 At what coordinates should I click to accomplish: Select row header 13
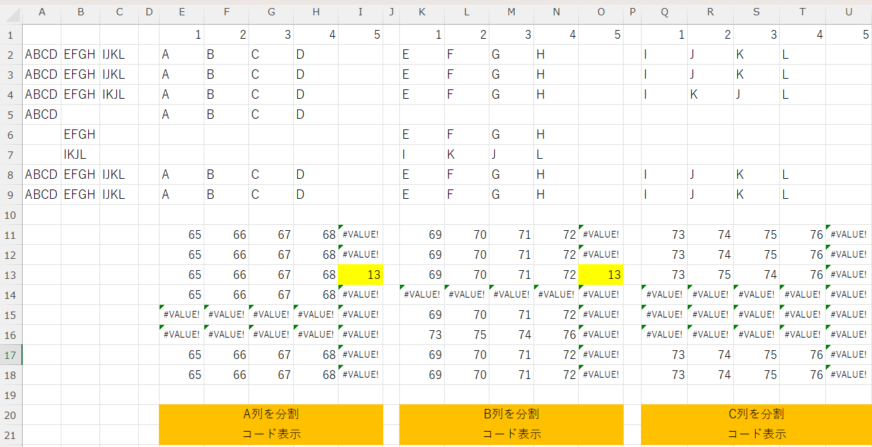tap(11, 275)
